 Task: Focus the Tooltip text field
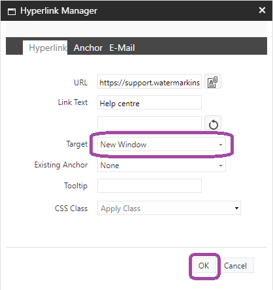[150, 186]
